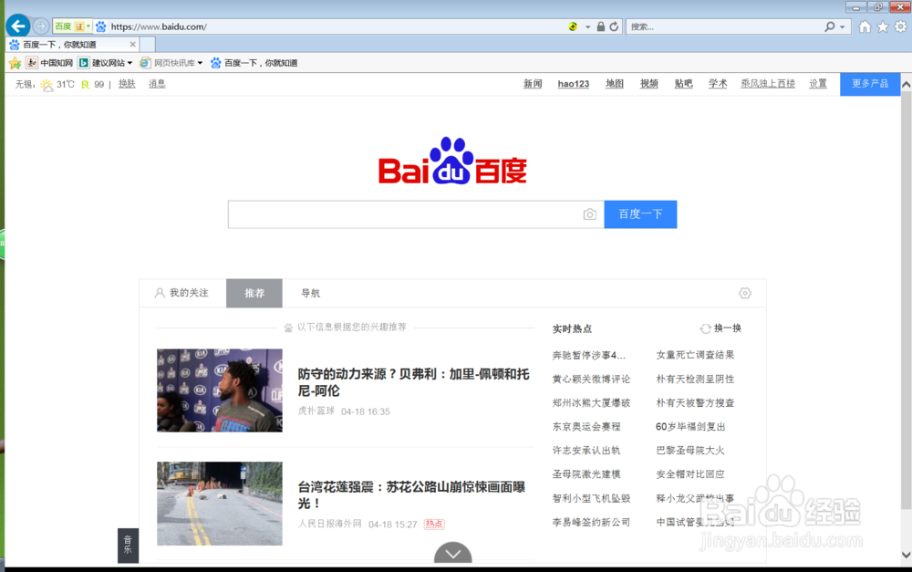Open a new blank tab
912x572 pixels.
tap(148, 44)
